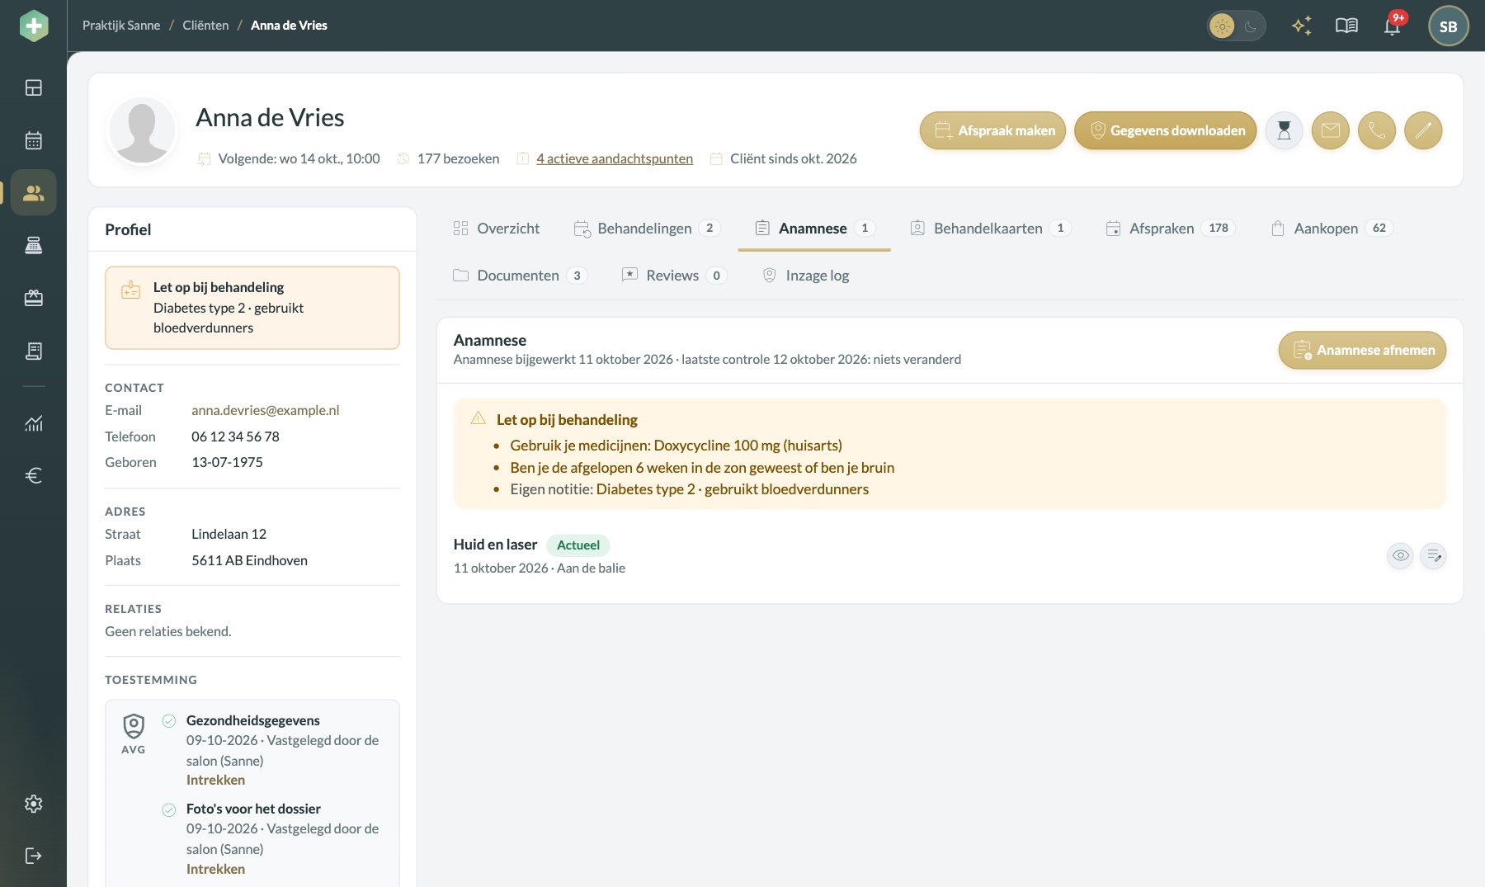The width and height of the screenshot is (1485, 887).
Task: Go to Cliënten breadcrumb
Action: click(205, 26)
